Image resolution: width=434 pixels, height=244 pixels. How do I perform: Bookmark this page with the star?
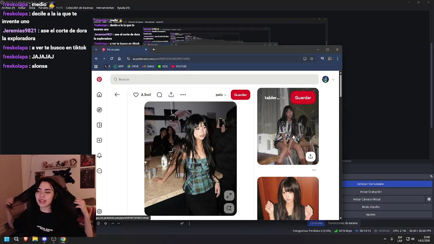311,59
